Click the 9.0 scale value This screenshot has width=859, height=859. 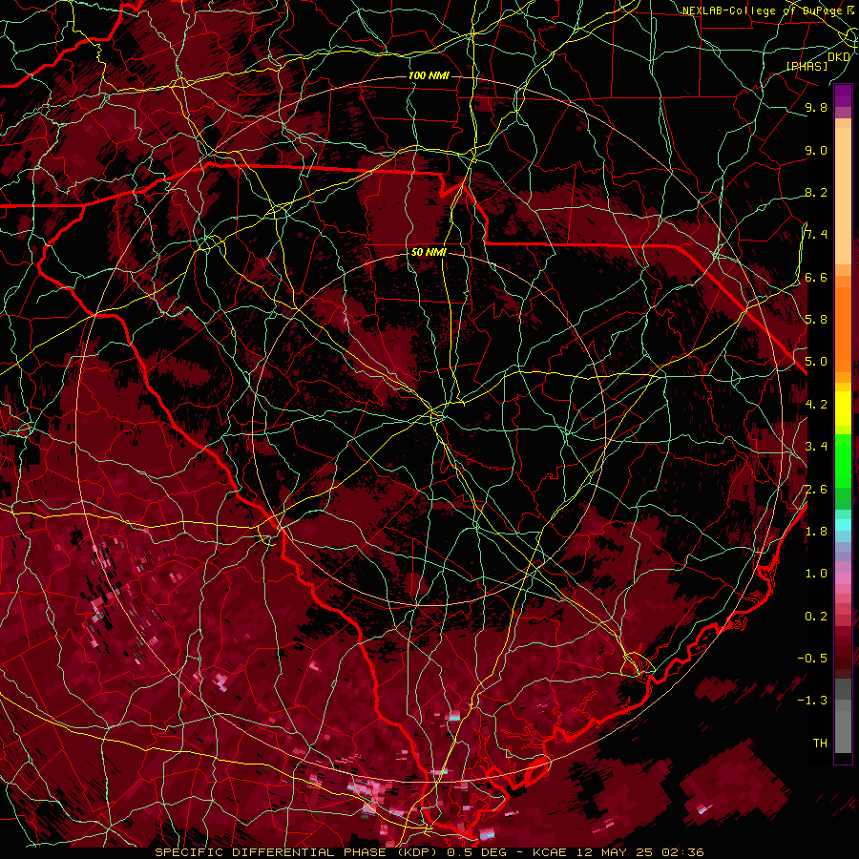point(816,150)
